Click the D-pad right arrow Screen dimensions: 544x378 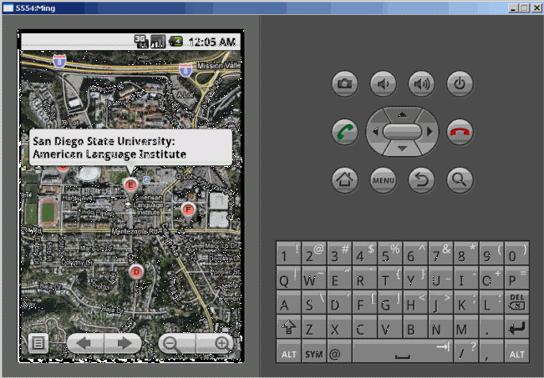coord(430,132)
